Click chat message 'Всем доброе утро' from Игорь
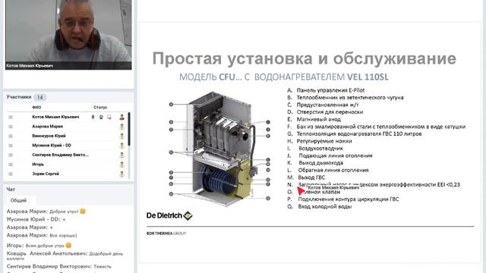Viewport: 486px width, 273px height. tap(39, 246)
